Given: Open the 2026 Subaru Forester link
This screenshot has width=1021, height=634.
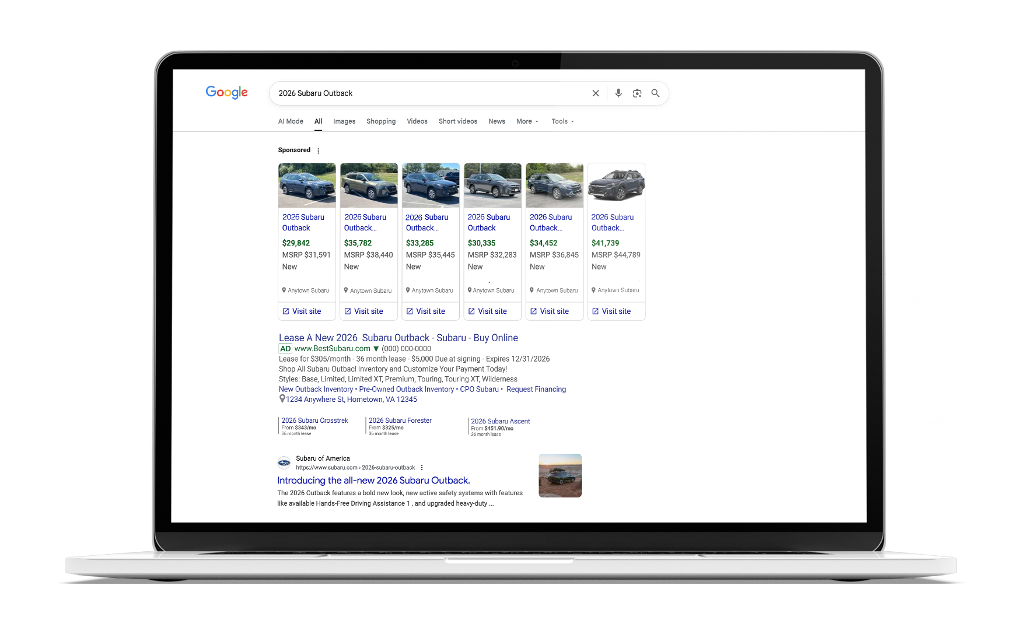Looking at the screenshot, I should [x=400, y=421].
